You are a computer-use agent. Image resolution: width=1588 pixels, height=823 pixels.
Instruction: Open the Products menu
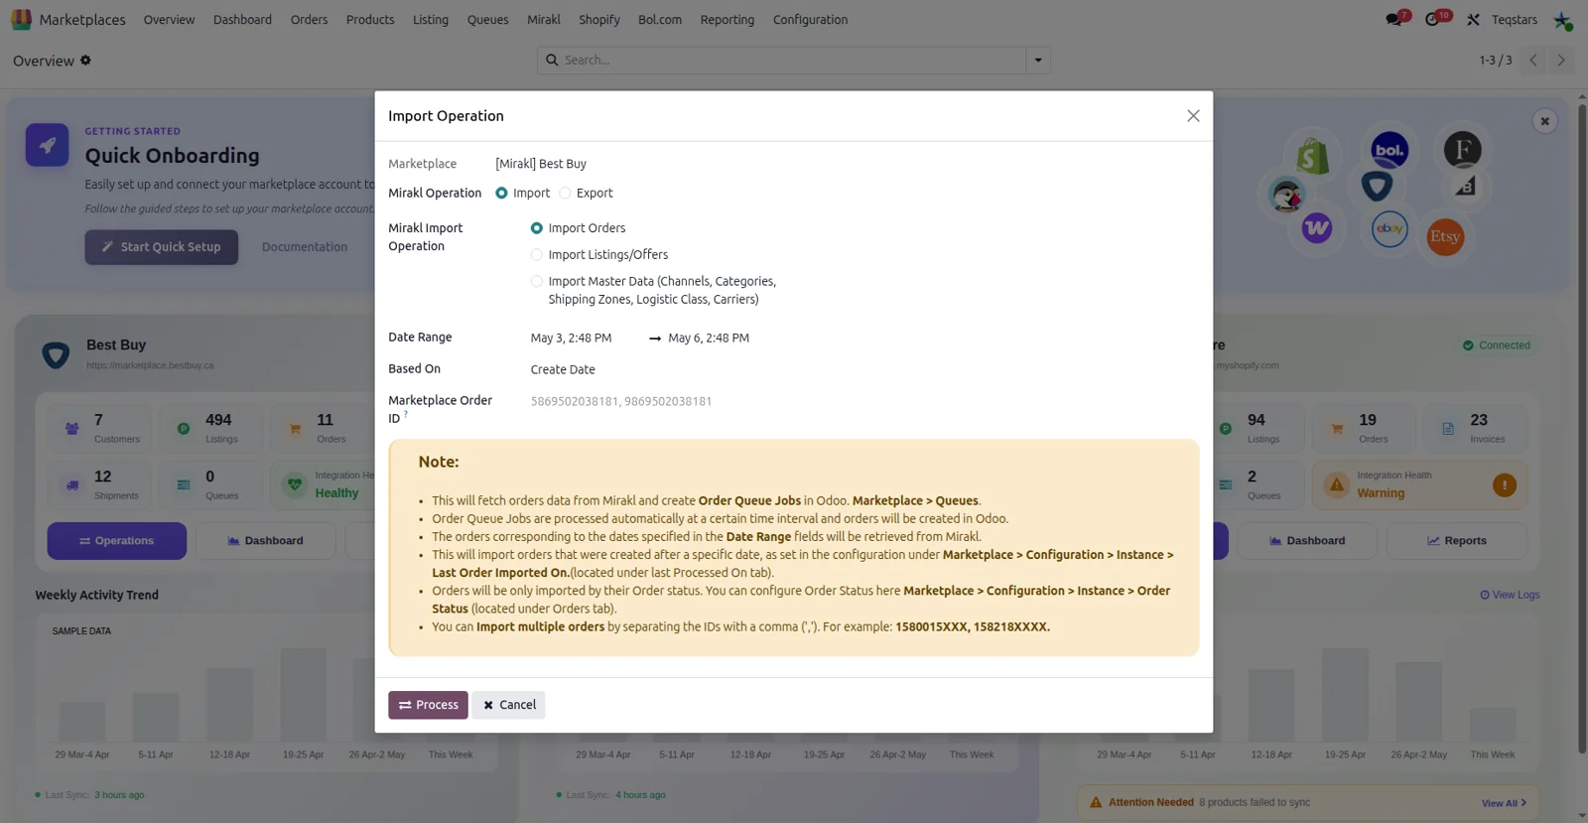[x=370, y=20]
